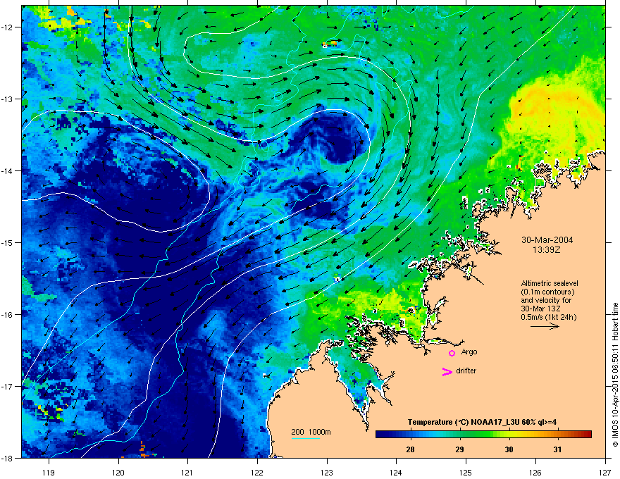
Task: Click the longitude label '120'
Action: (x=118, y=472)
